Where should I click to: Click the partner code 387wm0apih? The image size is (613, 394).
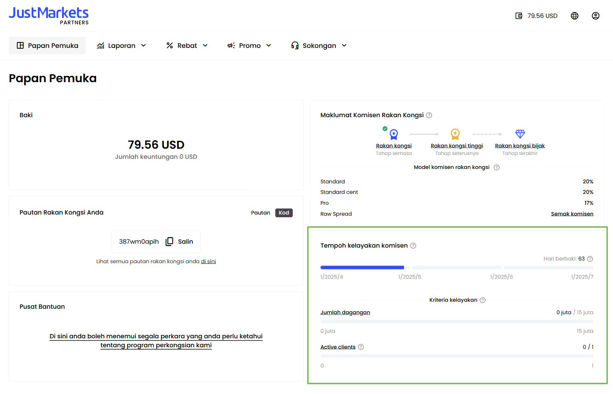[x=139, y=241]
